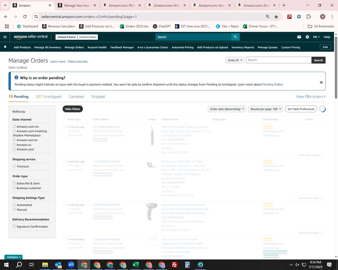Tick the Amazon.com sales channel checkbox

tap(14, 149)
